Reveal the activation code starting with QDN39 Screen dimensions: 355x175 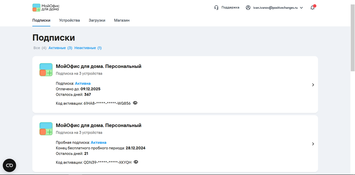pos(136,162)
